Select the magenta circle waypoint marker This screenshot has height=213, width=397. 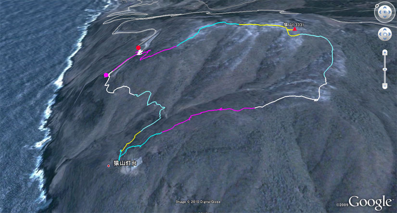(x=106, y=75)
